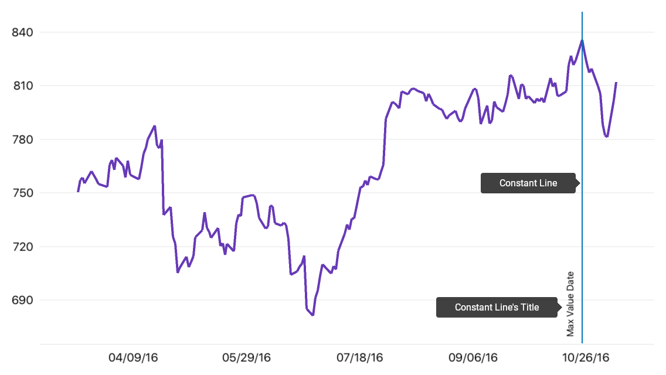Click the vertical blue constant line
Screen dimensions: 666x375
click(582, 178)
